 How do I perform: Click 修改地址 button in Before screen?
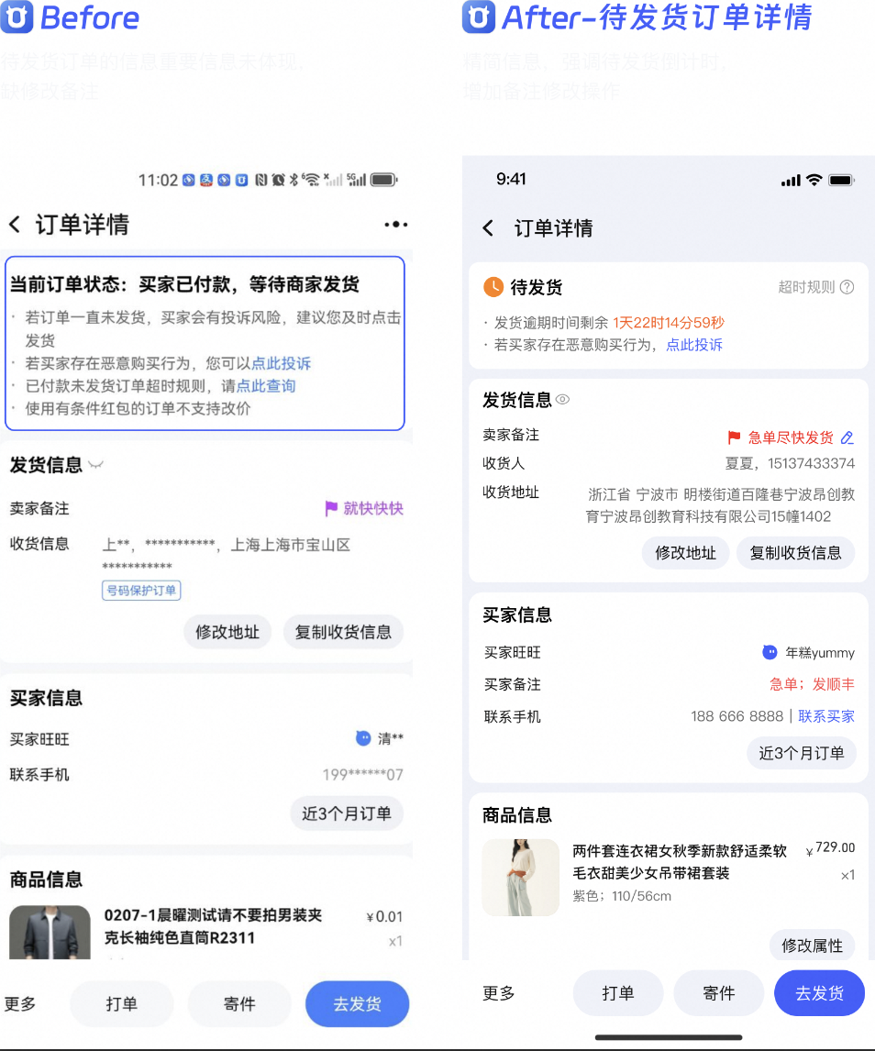click(x=227, y=632)
